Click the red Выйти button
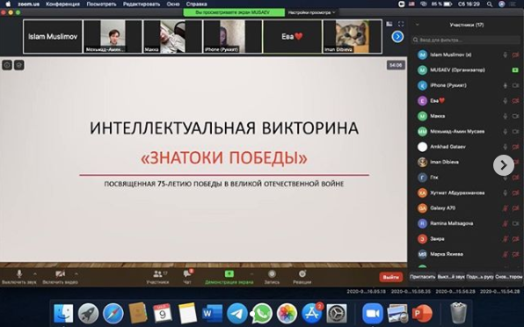The image size is (524, 327). tap(390, 277)
